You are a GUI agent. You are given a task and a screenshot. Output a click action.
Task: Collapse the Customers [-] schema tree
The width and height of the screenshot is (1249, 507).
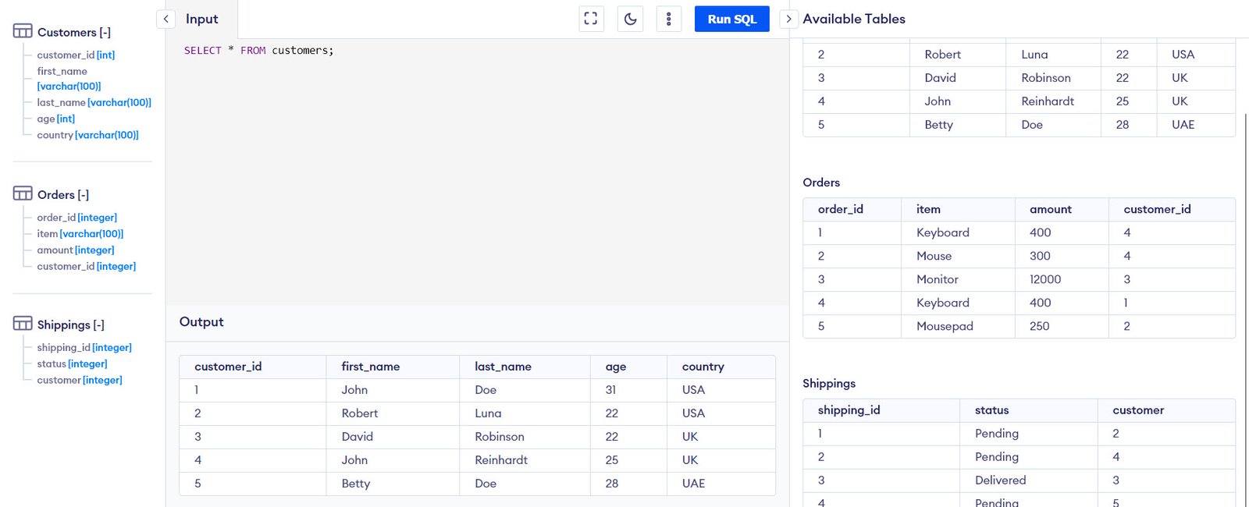74,32
